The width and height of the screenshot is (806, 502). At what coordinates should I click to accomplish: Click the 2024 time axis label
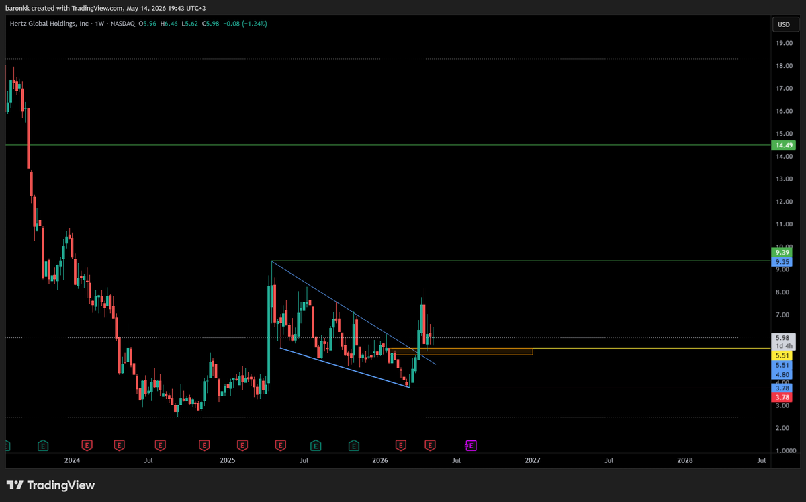point(72,460)
